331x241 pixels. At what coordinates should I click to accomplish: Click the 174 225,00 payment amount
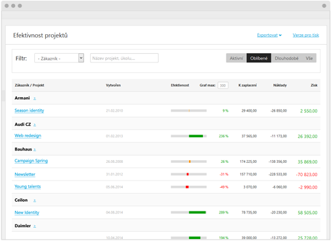coord(248,162)
